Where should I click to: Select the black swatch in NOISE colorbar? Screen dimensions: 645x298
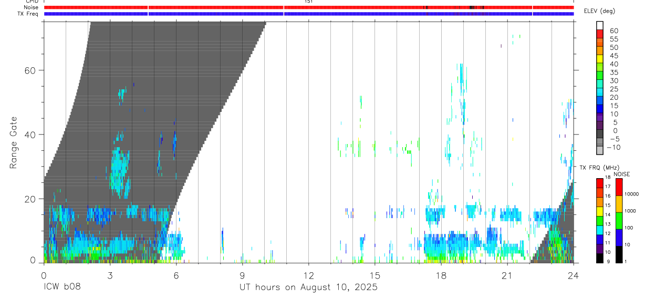pyautogui.click(x=620, y=254)
